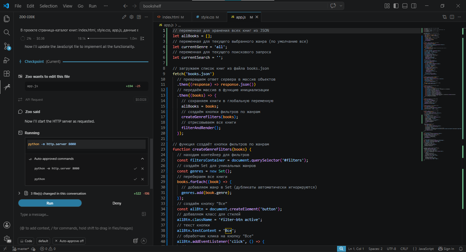Deny the 'python' command pattern with X

[143, 179]
